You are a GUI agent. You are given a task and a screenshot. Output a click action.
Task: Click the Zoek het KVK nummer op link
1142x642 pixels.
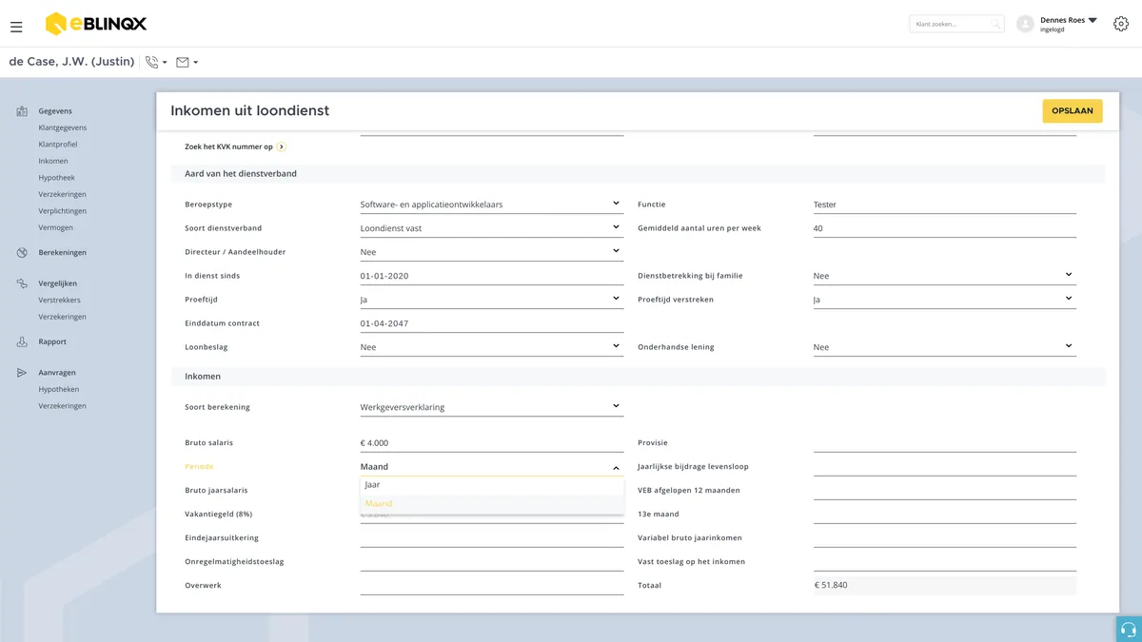[x=229, y=146]
